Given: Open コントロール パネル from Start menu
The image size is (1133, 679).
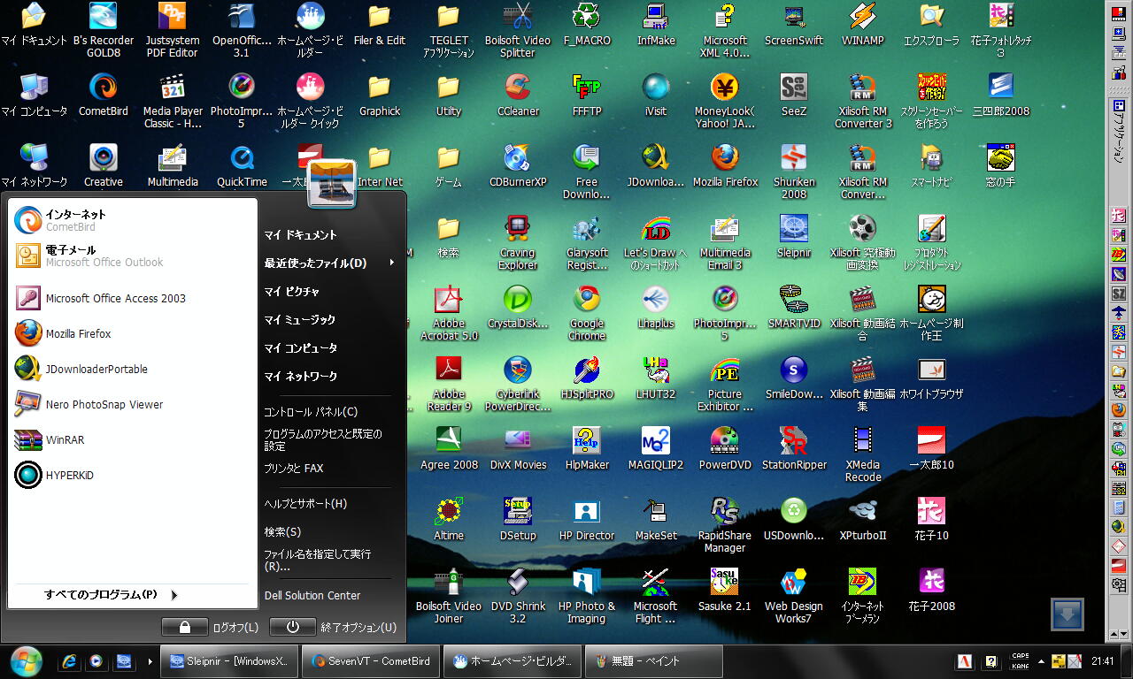Looking at the screenshot, I should (x=311, y=411).
